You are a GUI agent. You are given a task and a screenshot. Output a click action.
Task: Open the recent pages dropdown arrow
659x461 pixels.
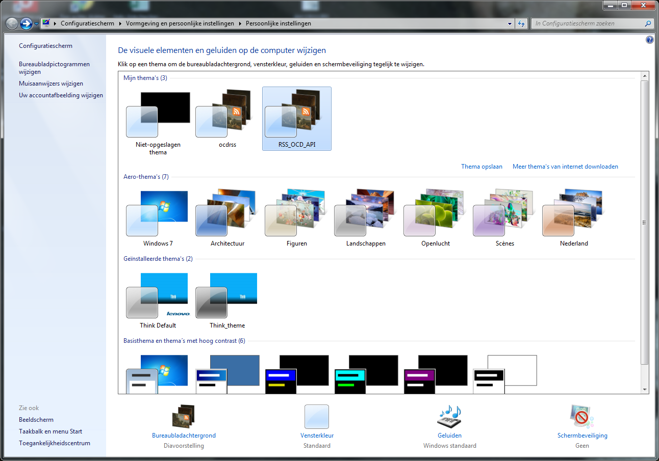(37, 23)
